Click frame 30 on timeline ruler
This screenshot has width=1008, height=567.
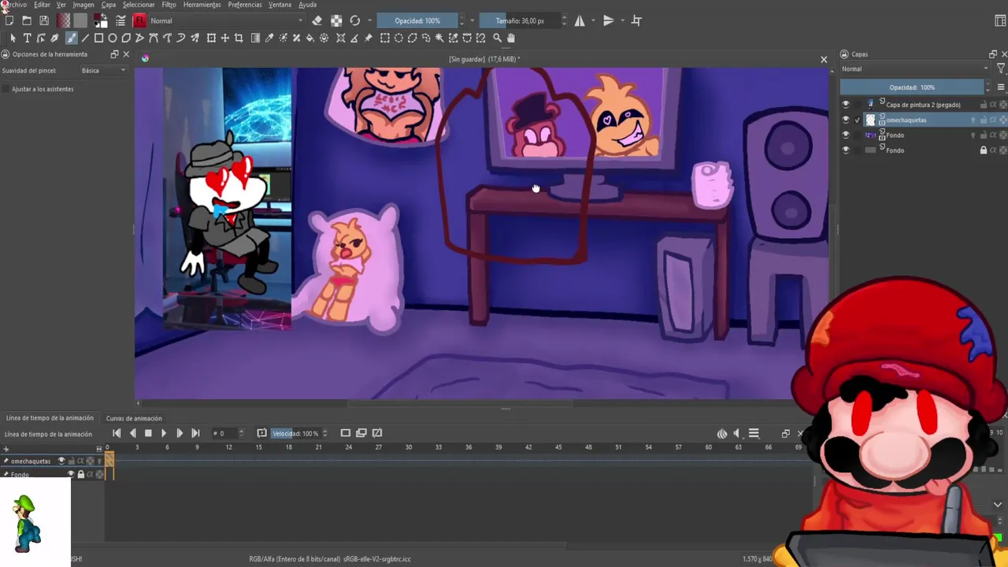(x=408, y=447)
